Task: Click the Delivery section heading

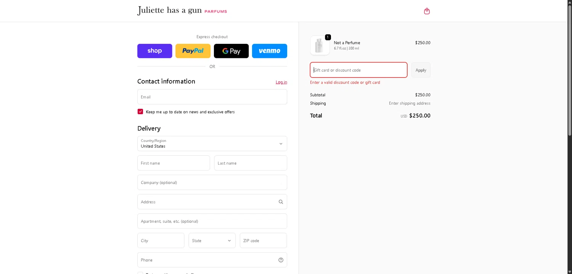Action: coord(149,128)
